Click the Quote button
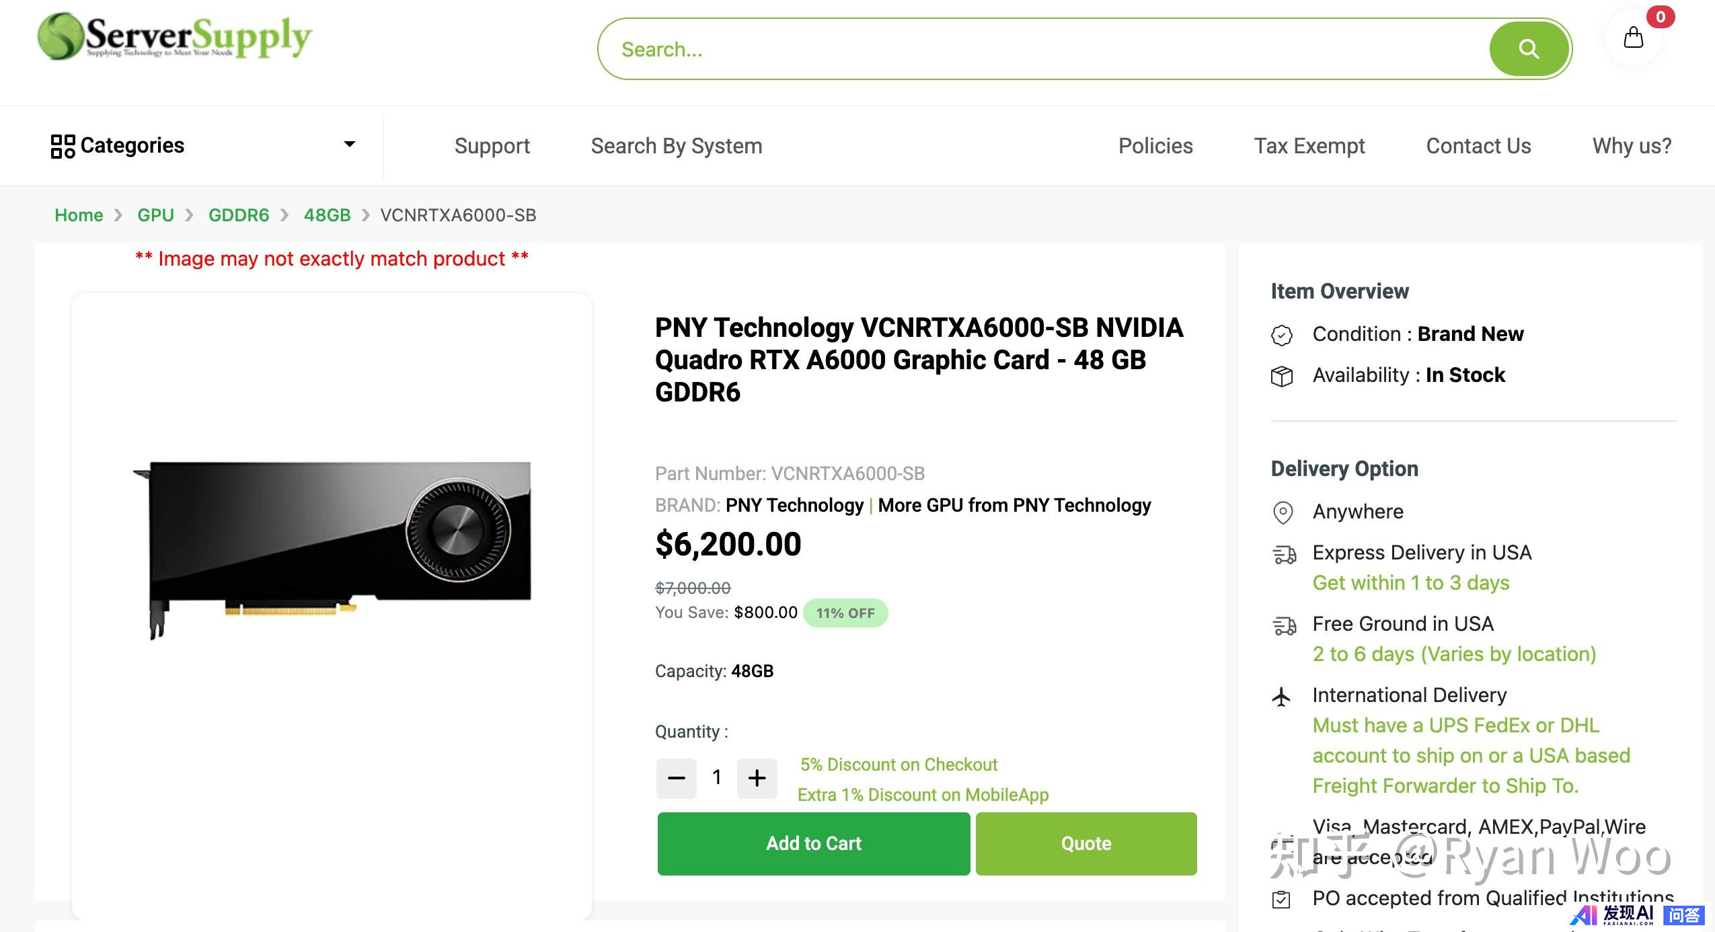1715x932 pixels. 1085,843
